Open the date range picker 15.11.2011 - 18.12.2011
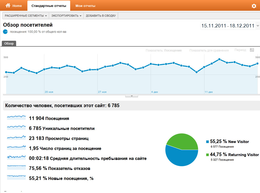The height and width of the screenshot is (193, 260). [x=230, y=26]
